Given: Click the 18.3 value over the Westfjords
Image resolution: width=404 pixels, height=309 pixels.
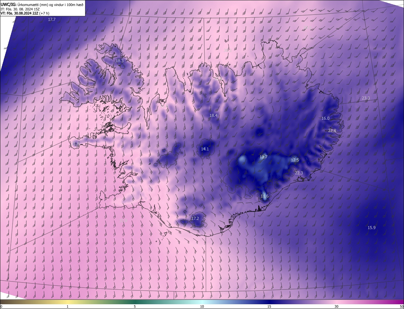Looking at the screenshot, I should pyautogui.click(x=120, y=61).
